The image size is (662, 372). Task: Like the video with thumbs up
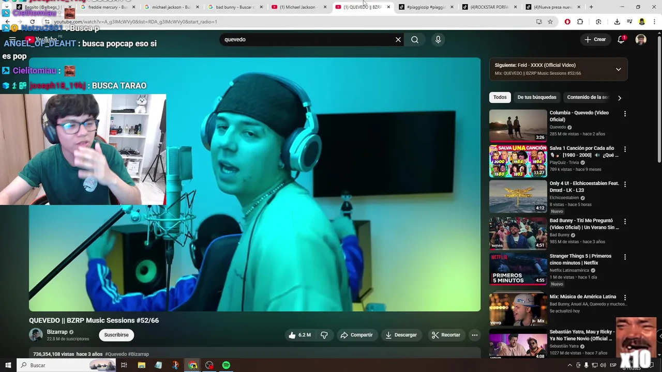click(x=300, y=335)
